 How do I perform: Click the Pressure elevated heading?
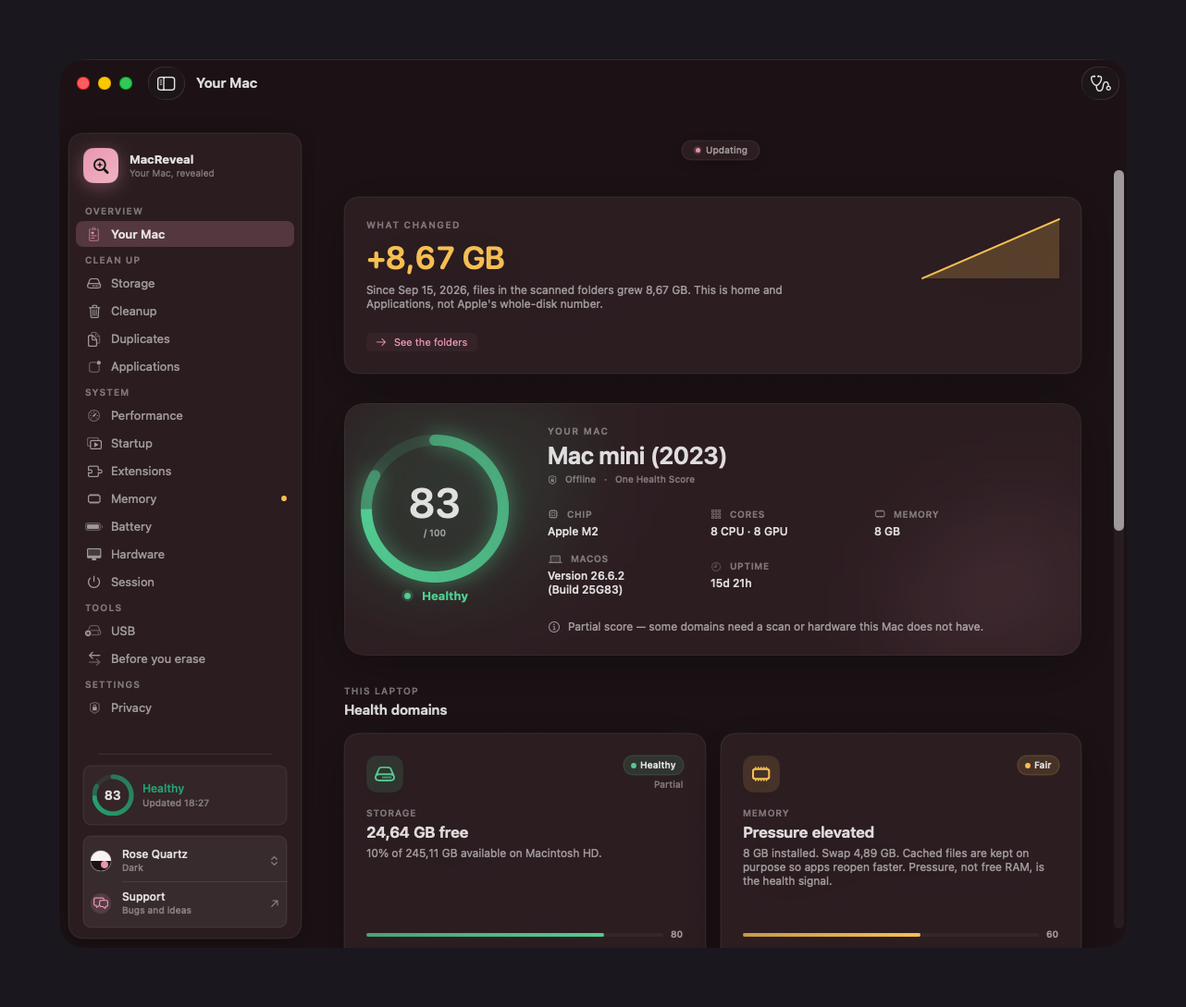[x=809, y=832]
